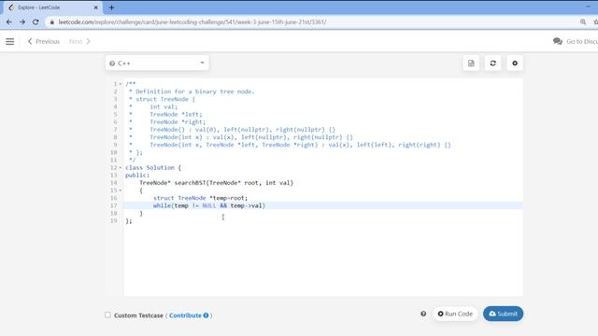The image size is (598, 336).
Task: Open Go to Discuss link
Action: point(576,41)
